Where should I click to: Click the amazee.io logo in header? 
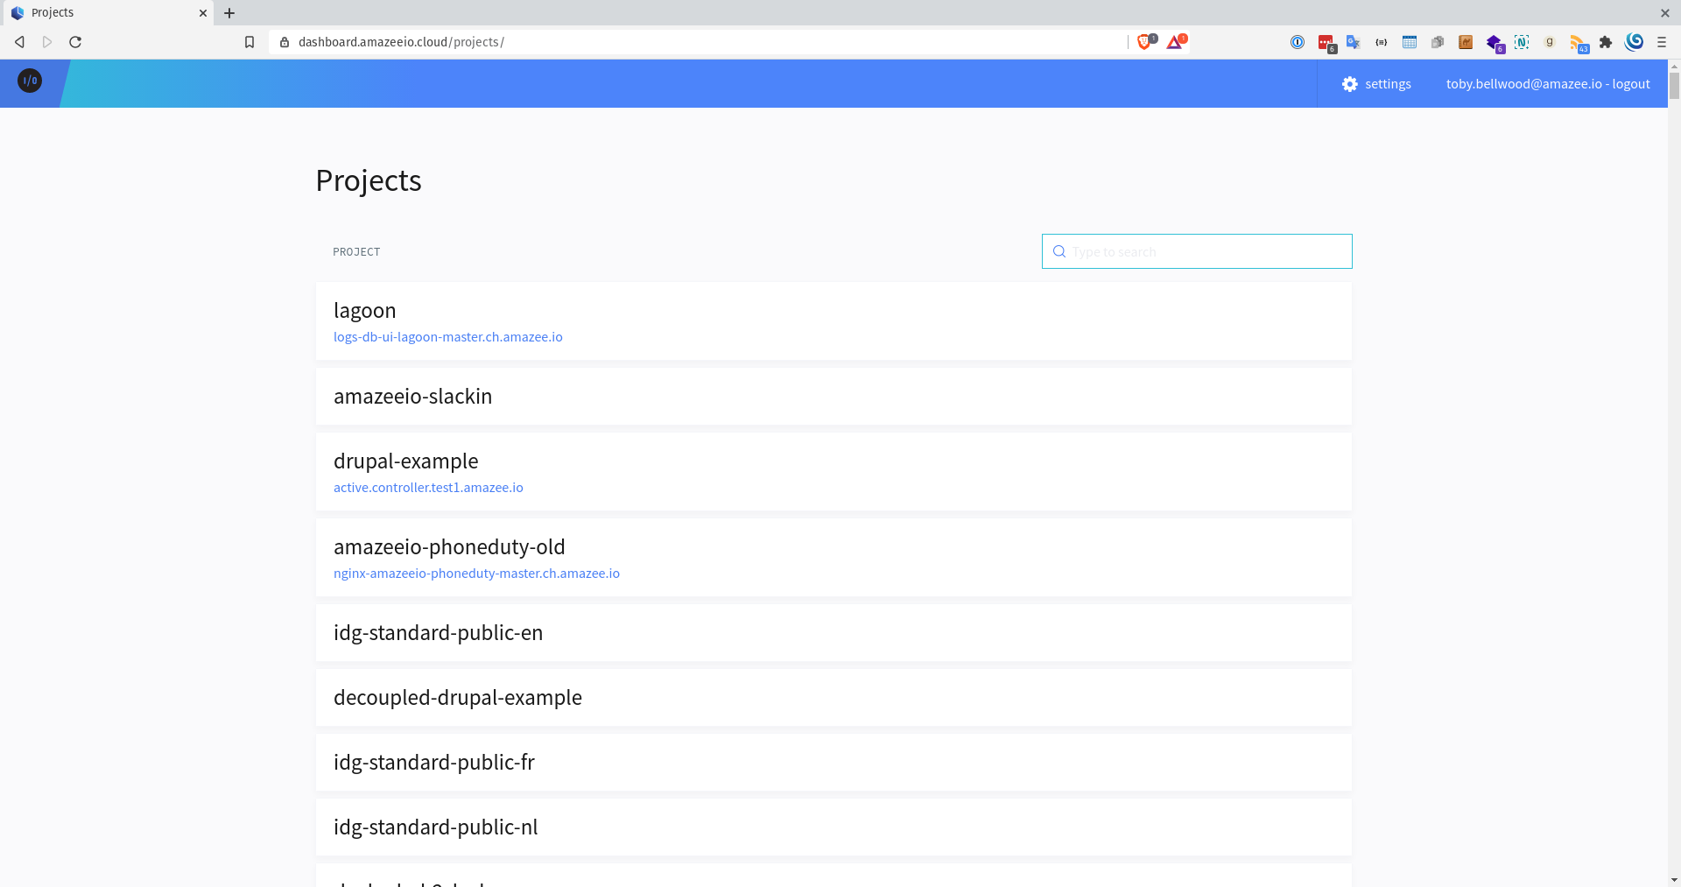tap(30, 81)
